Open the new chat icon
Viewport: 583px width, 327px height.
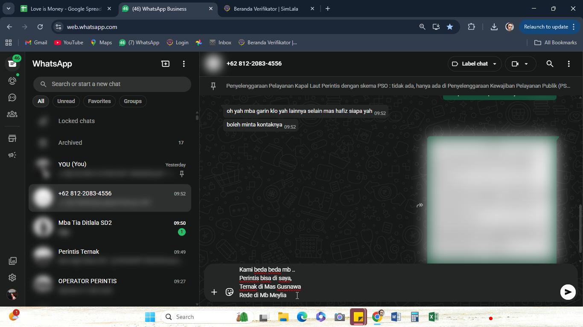[x=165, y=63]
